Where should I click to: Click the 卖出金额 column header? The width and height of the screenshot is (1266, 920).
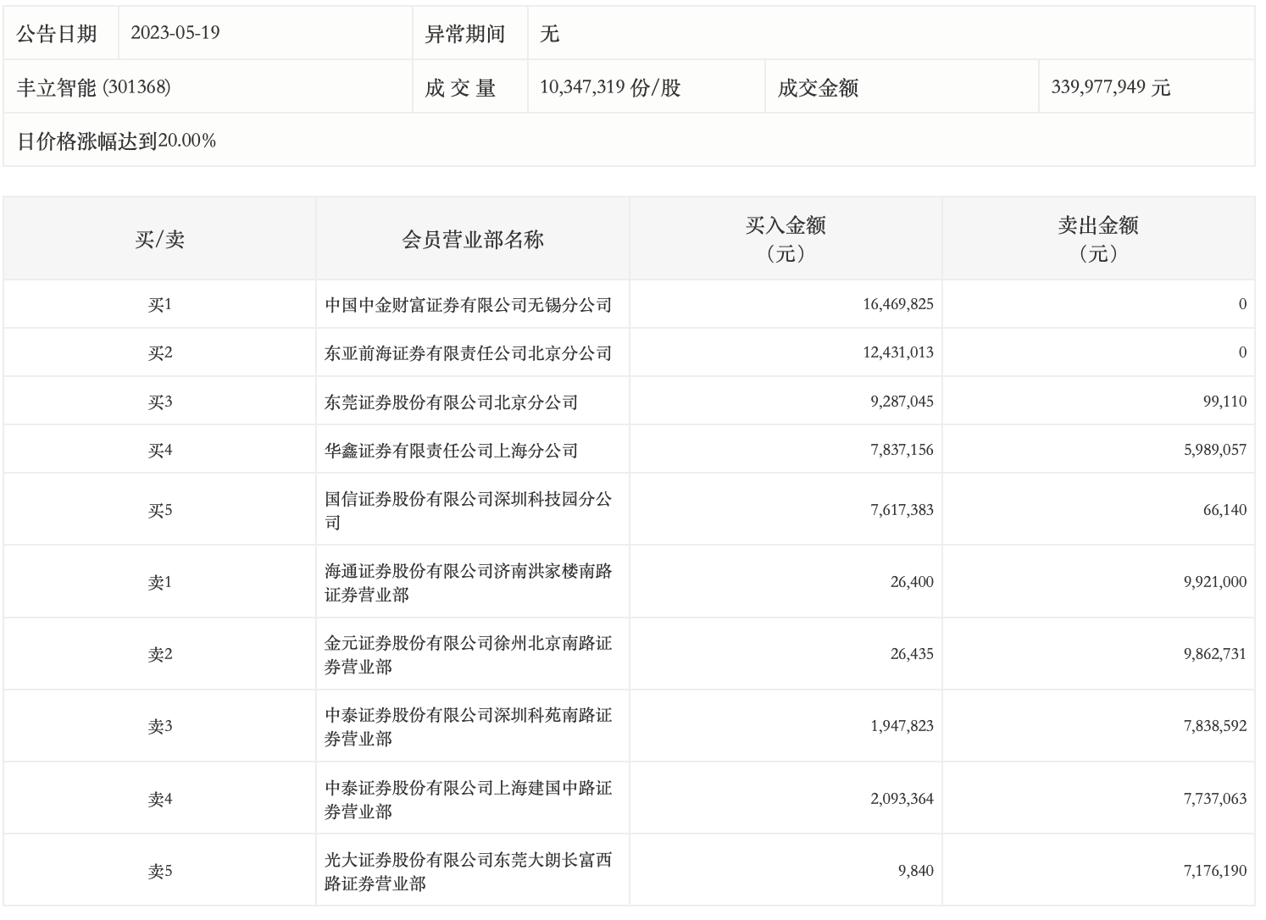tap(1097, 239)
